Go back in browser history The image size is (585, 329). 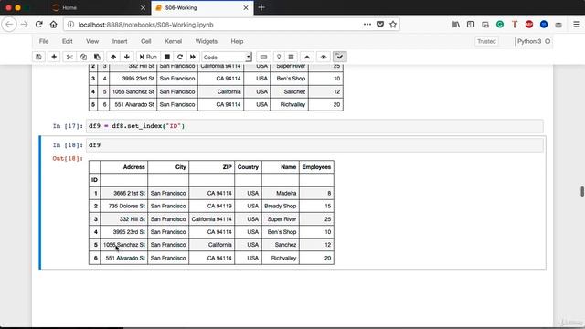pos(9,25)
